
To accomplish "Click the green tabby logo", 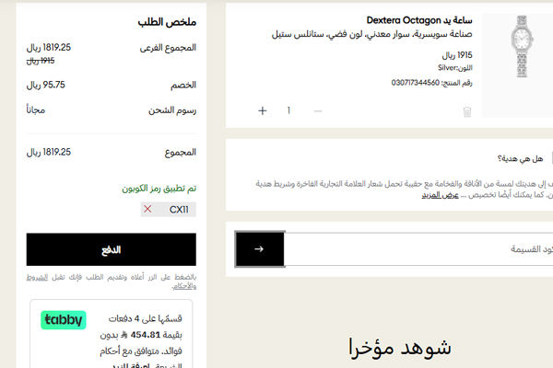I will [x=63, y=320].
